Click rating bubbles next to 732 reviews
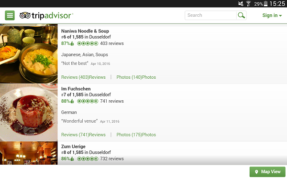This screenshot has height=179, width=287. [x=88, y=159]
